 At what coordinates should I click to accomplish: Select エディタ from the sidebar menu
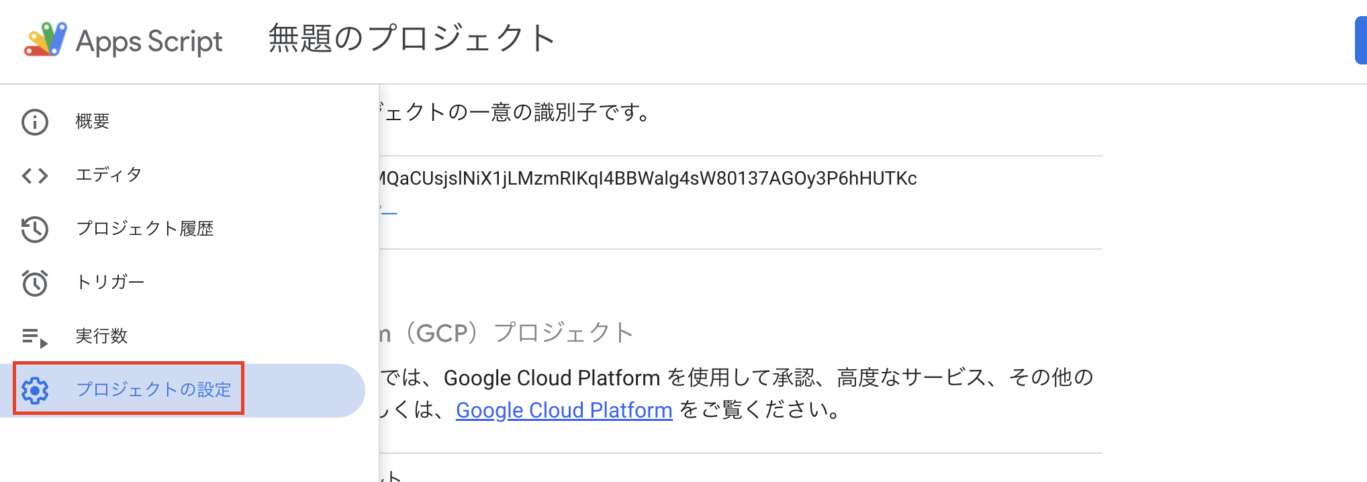coord(108,175)
